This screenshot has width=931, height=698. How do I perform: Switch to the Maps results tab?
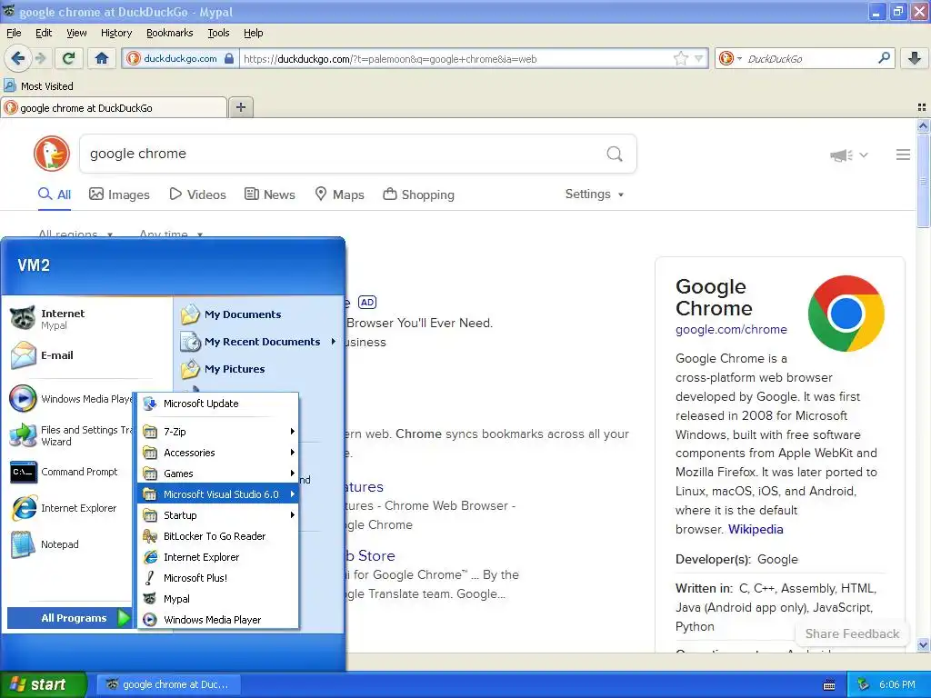[339, 194]
